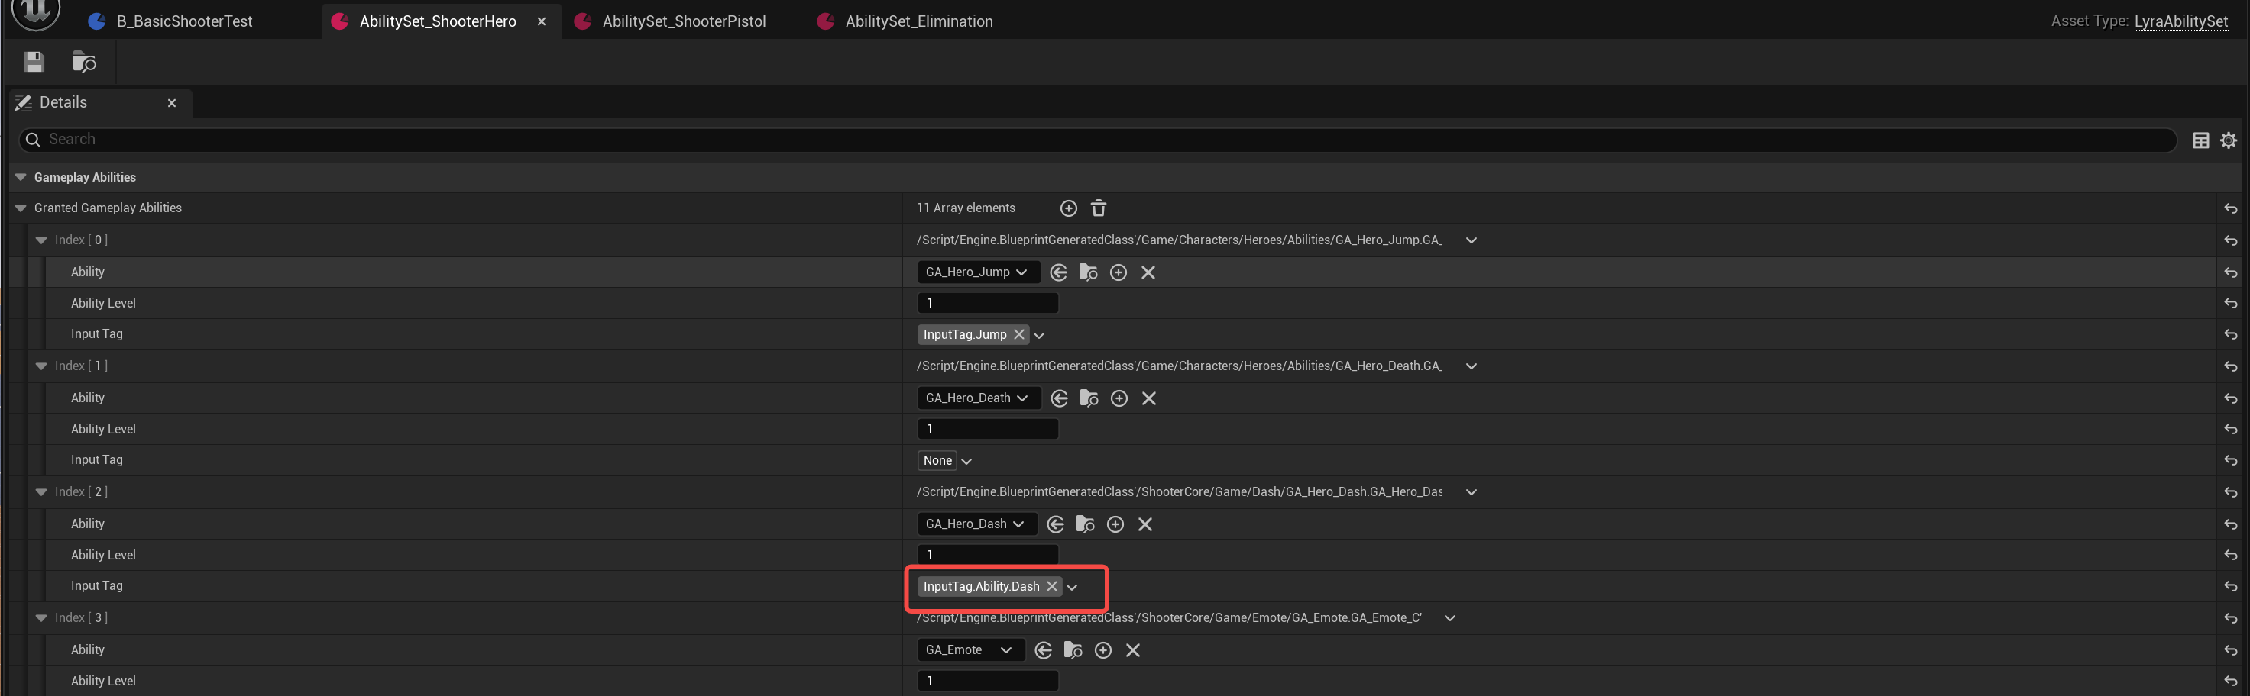The image size is (2250, 696).
Task: Save the current ability set asset
Action: (x=34, y=62)
